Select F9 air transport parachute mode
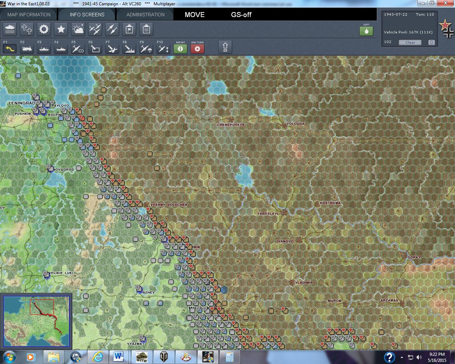This screenshot has height=364, width=455. click(x=146, y=49)
